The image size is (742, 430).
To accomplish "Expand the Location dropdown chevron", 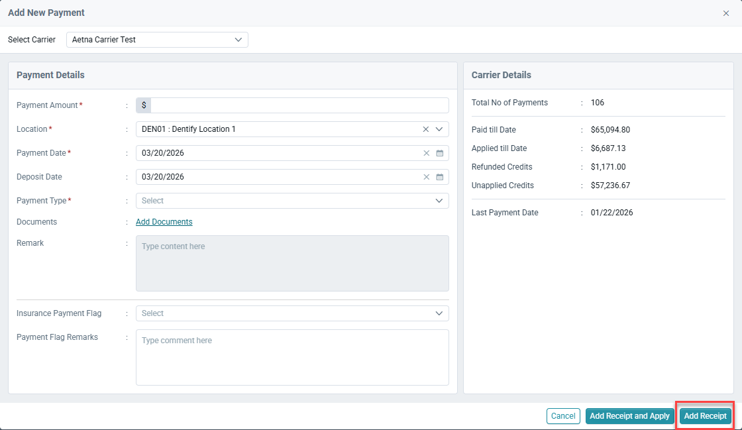I will point(439,129).
